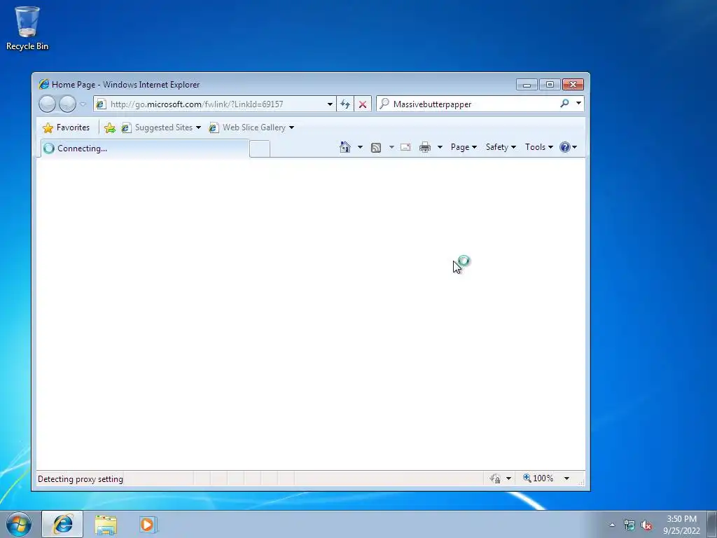Open the Windows Start menu
Image resolution: width=717 pixels, height=538 pixels.
click(19, 524)
